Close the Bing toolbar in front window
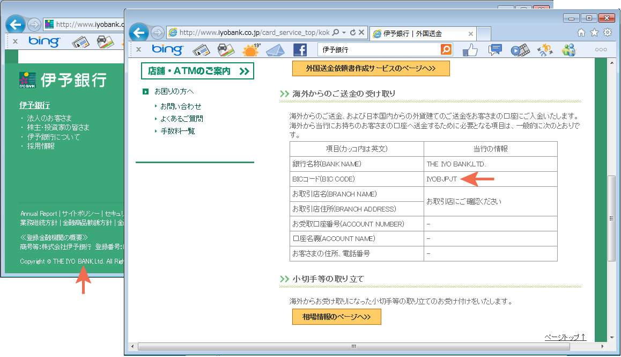Viewport: 621px width, 357px height. 138,49
